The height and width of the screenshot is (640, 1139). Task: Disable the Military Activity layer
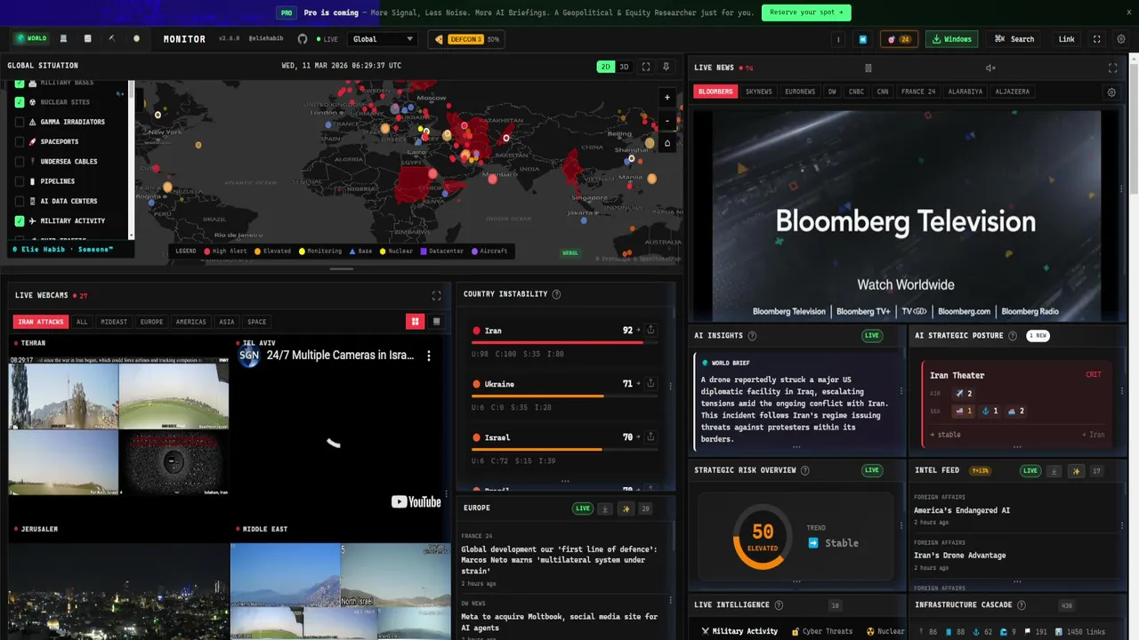coord(20,220)
